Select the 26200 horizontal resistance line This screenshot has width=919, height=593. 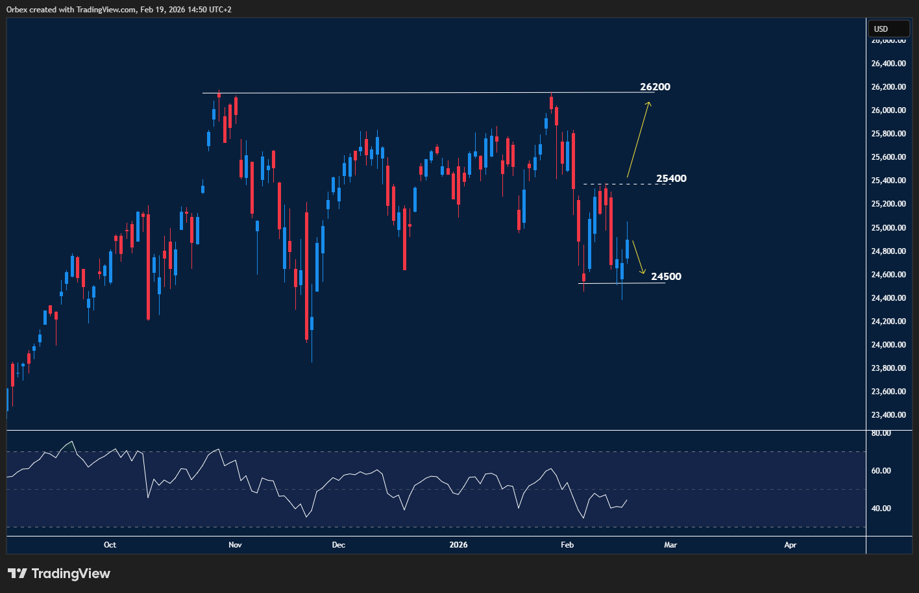click(389, 93)
